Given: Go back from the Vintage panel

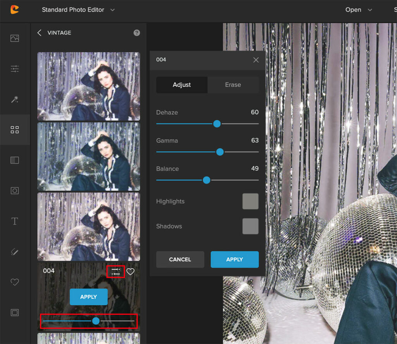Looking at the screenshot, I should pyautogui.click(x=39, y=33).
